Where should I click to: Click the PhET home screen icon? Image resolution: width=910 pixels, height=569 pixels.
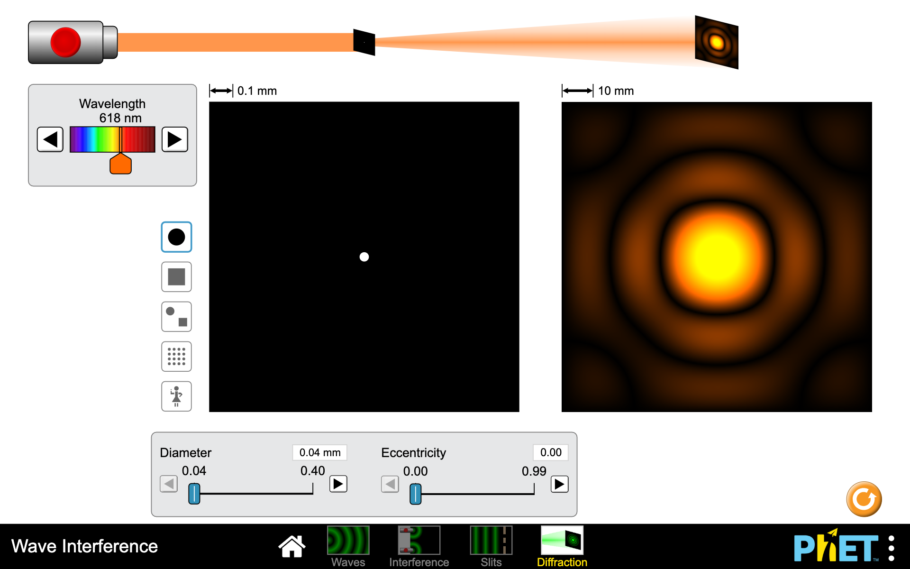tap(291, 545)
